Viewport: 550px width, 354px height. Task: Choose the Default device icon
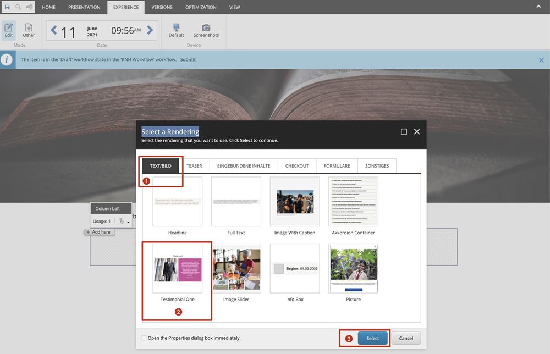pos(176,30)
